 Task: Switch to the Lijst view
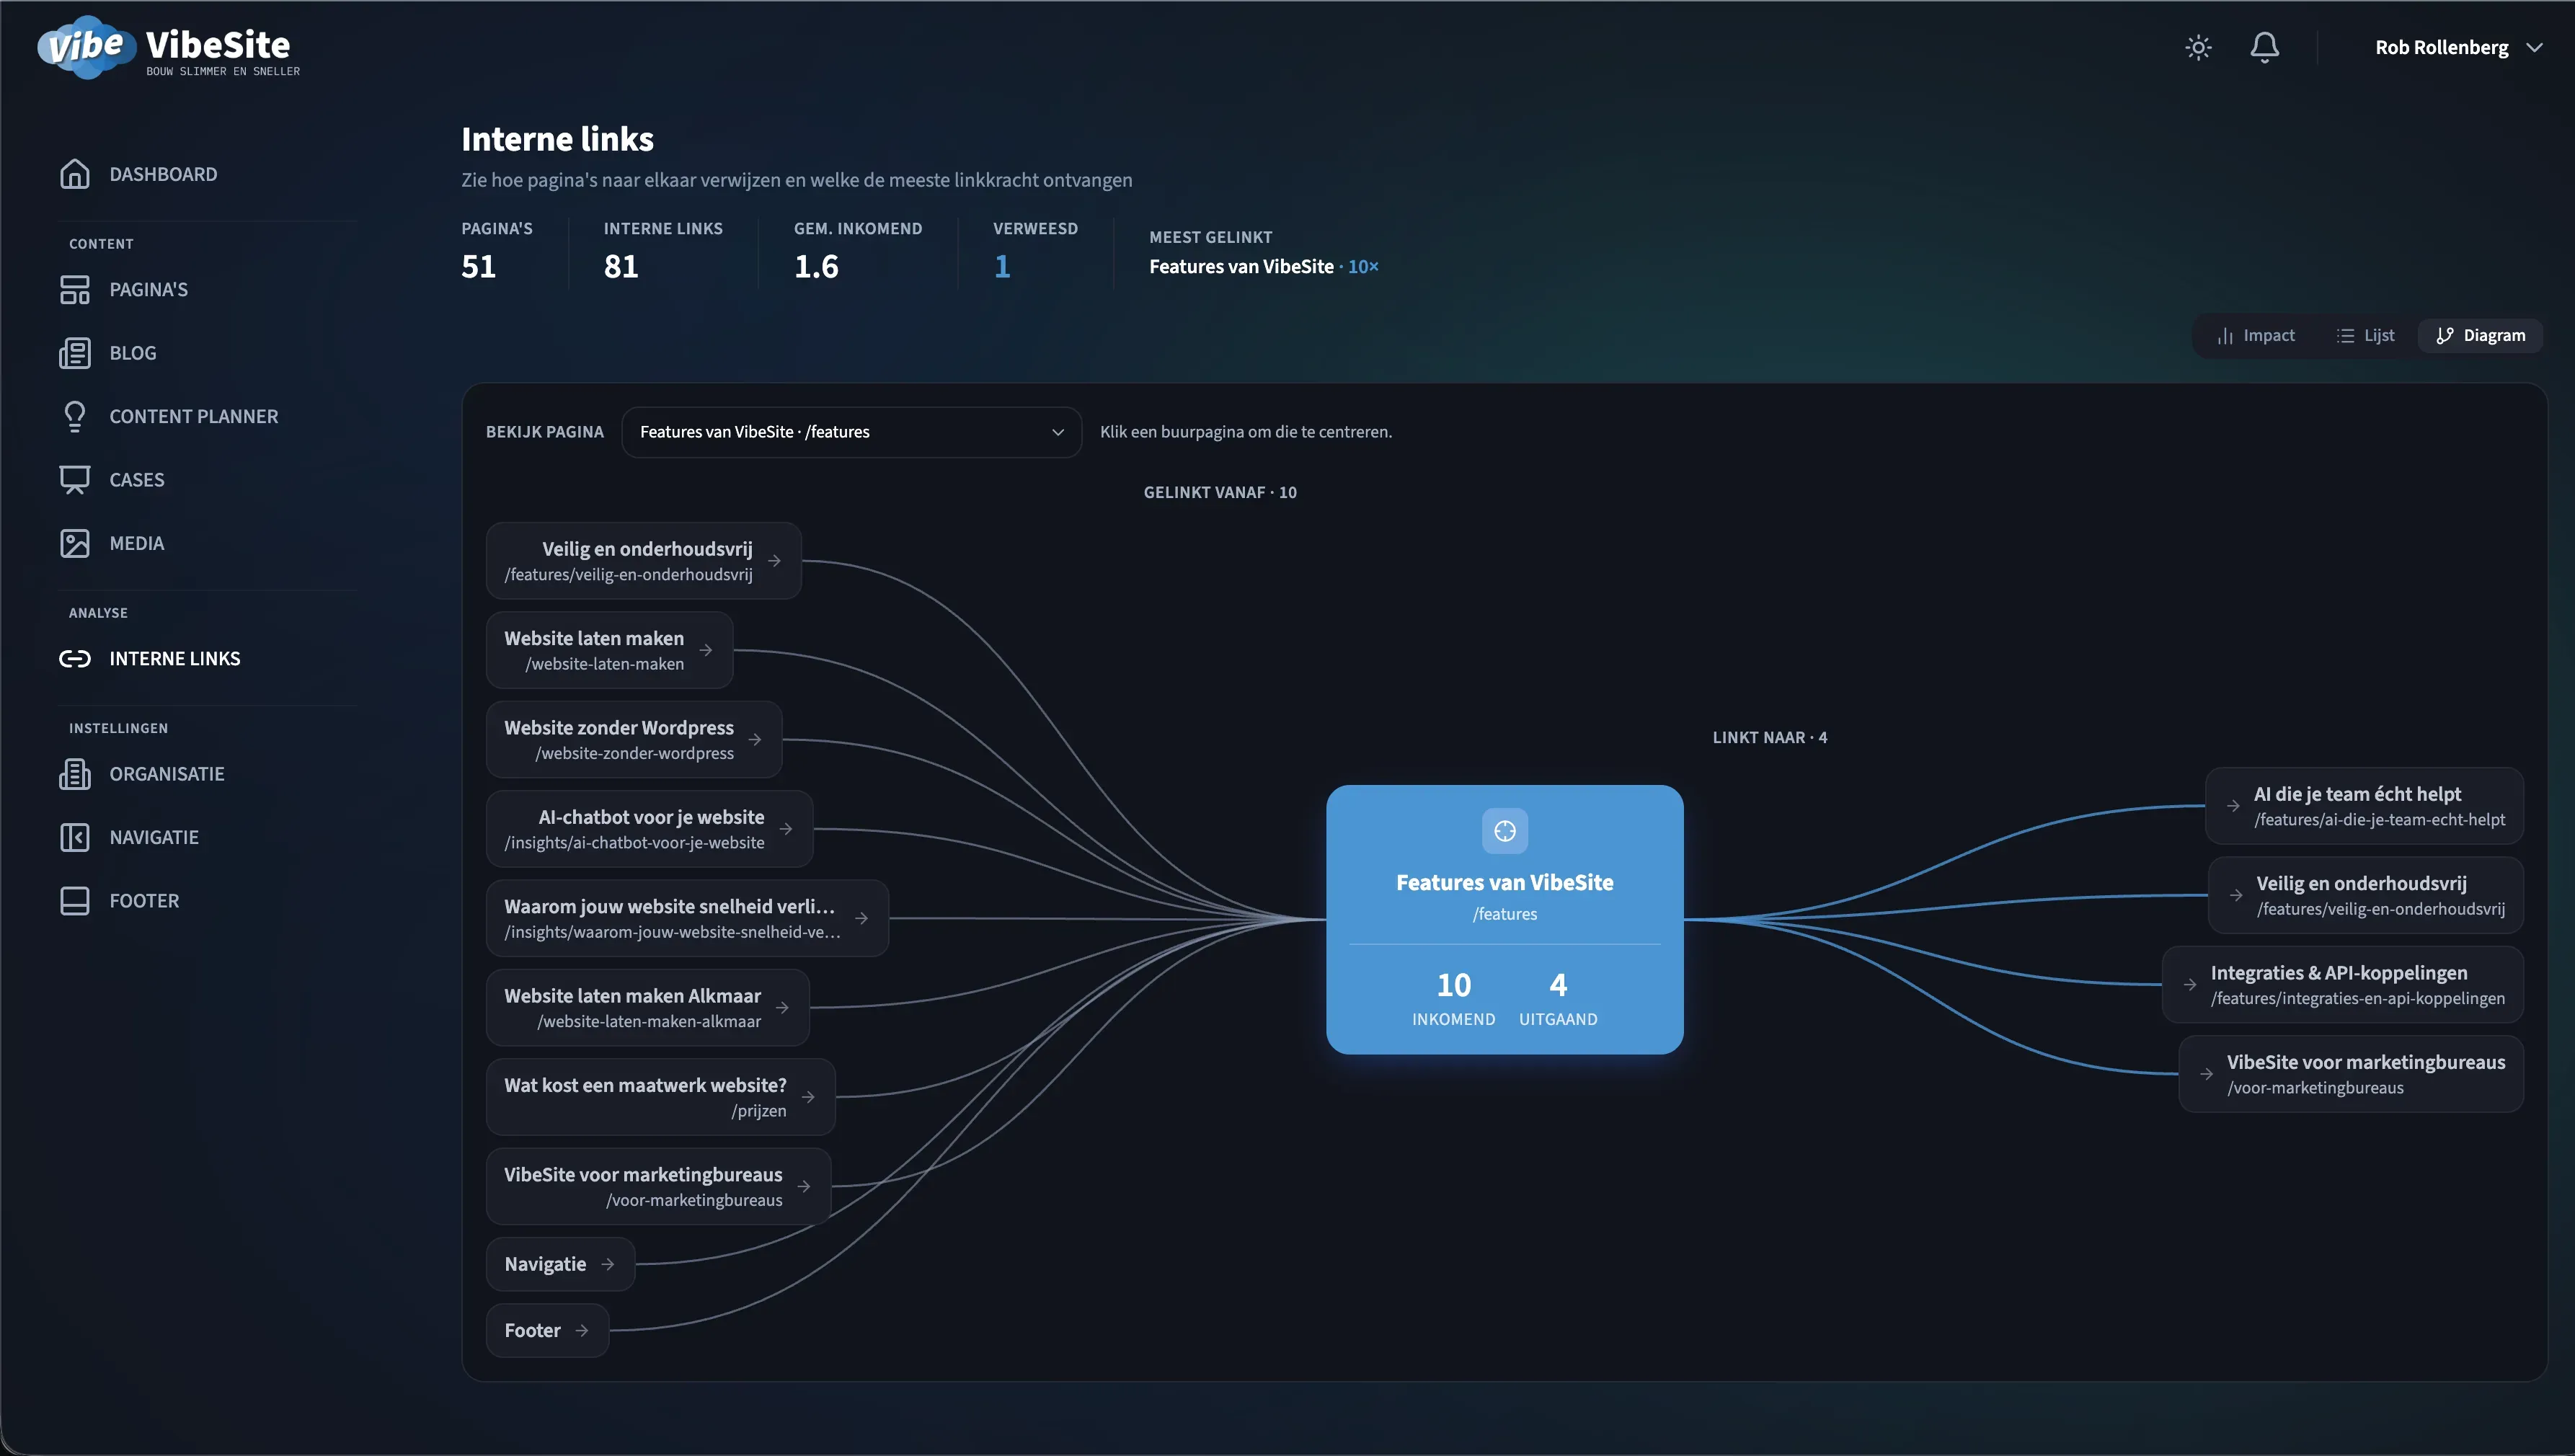click(x=2365, y=335)
